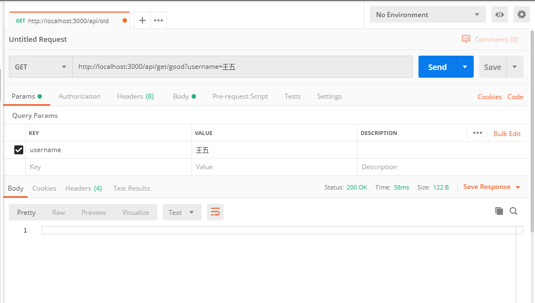Select the Visualize response view
535x303 pixels.
[x=135, y=213]
